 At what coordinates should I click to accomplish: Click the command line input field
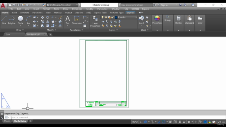[114, 117]
